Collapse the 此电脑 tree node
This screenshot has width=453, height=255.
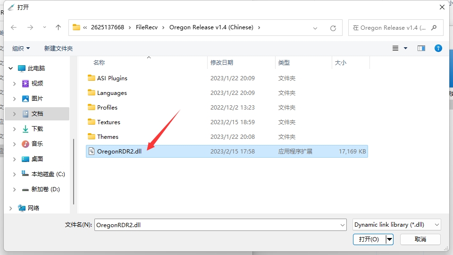coord(10,68)
